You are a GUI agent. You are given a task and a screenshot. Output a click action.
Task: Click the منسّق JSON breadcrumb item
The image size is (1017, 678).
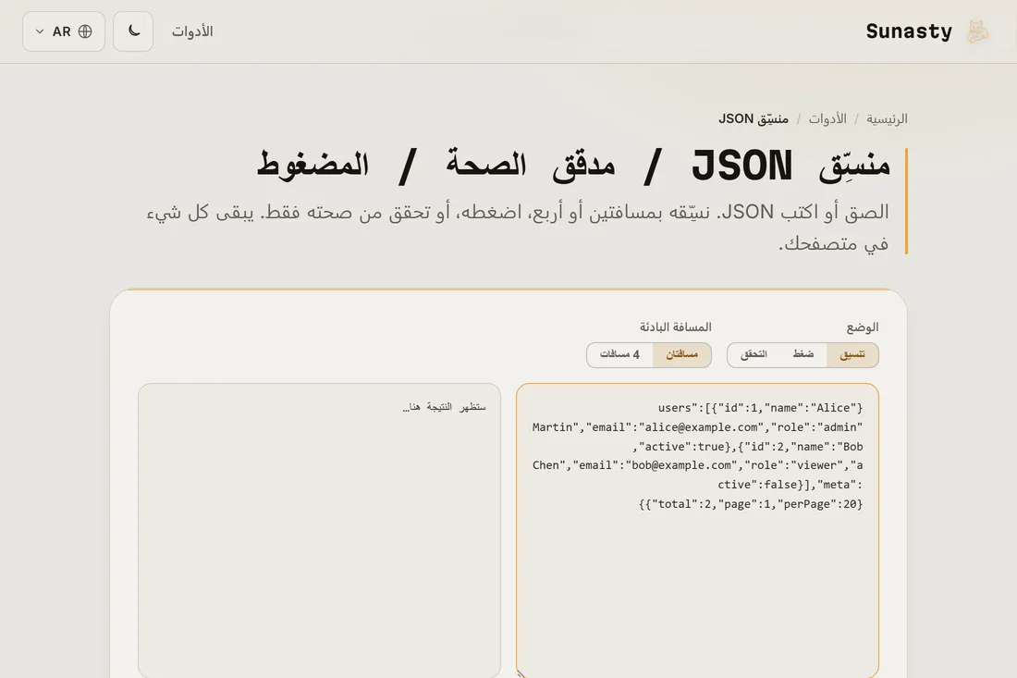coord(753,118)
